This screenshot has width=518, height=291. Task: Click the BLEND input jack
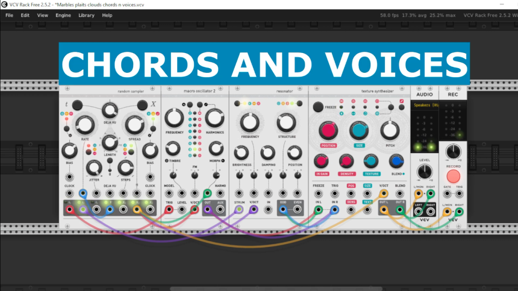400,193
